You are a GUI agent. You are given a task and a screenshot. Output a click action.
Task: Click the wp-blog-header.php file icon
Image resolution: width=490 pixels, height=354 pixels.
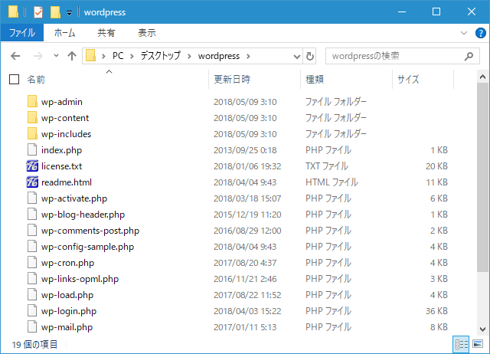point(32,215)
